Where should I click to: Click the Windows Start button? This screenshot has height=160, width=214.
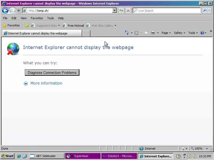(7, 156)
